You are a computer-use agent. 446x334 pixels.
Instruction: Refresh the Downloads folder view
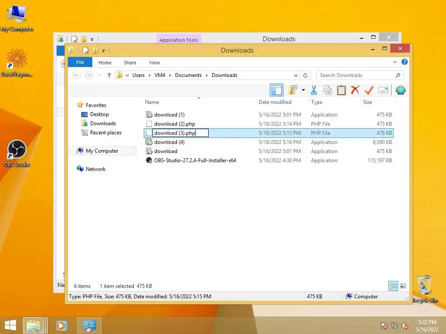tap(305, 75)
